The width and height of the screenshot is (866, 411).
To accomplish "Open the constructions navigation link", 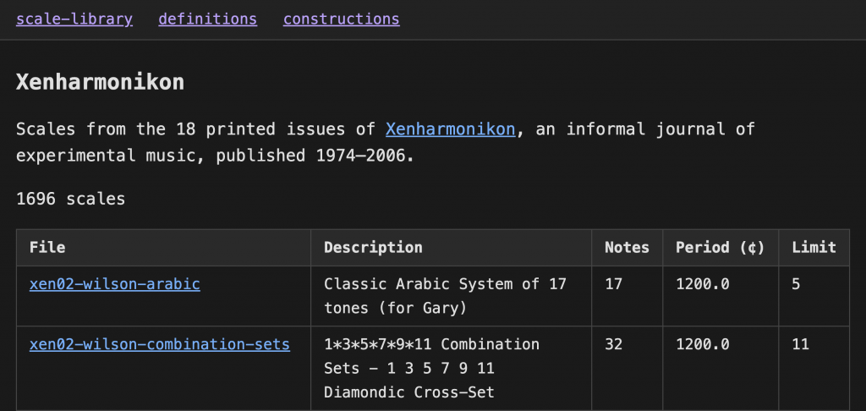I will tap(342, 19).
